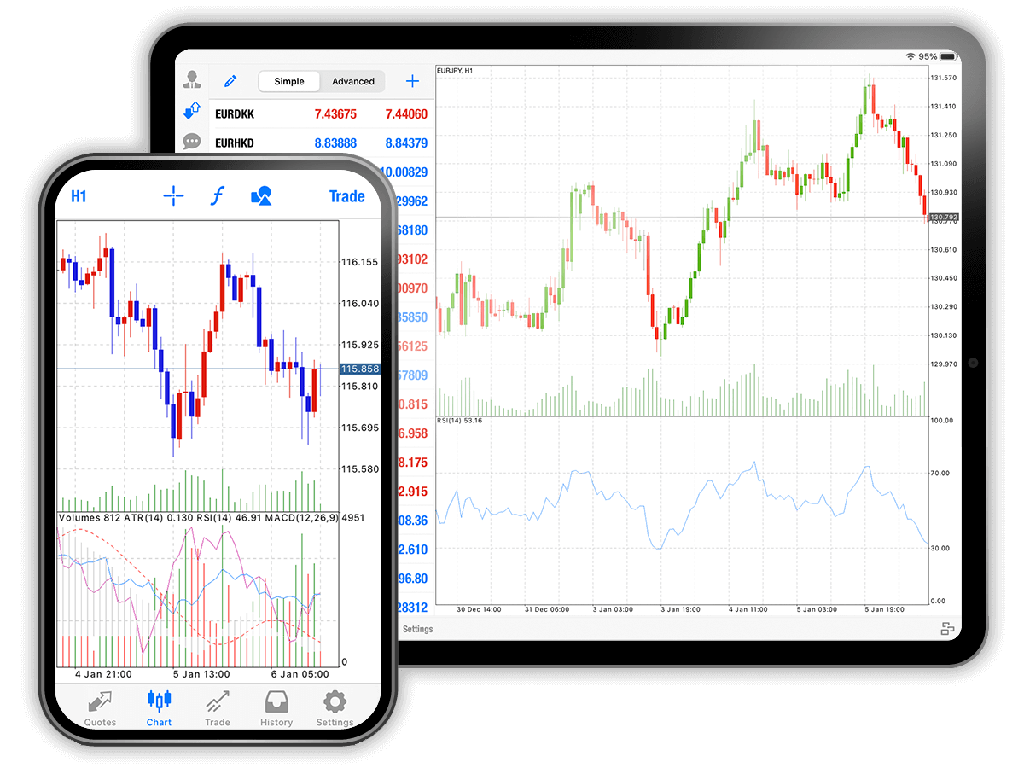Open accounts via the person icon in the sidebar

192,81
